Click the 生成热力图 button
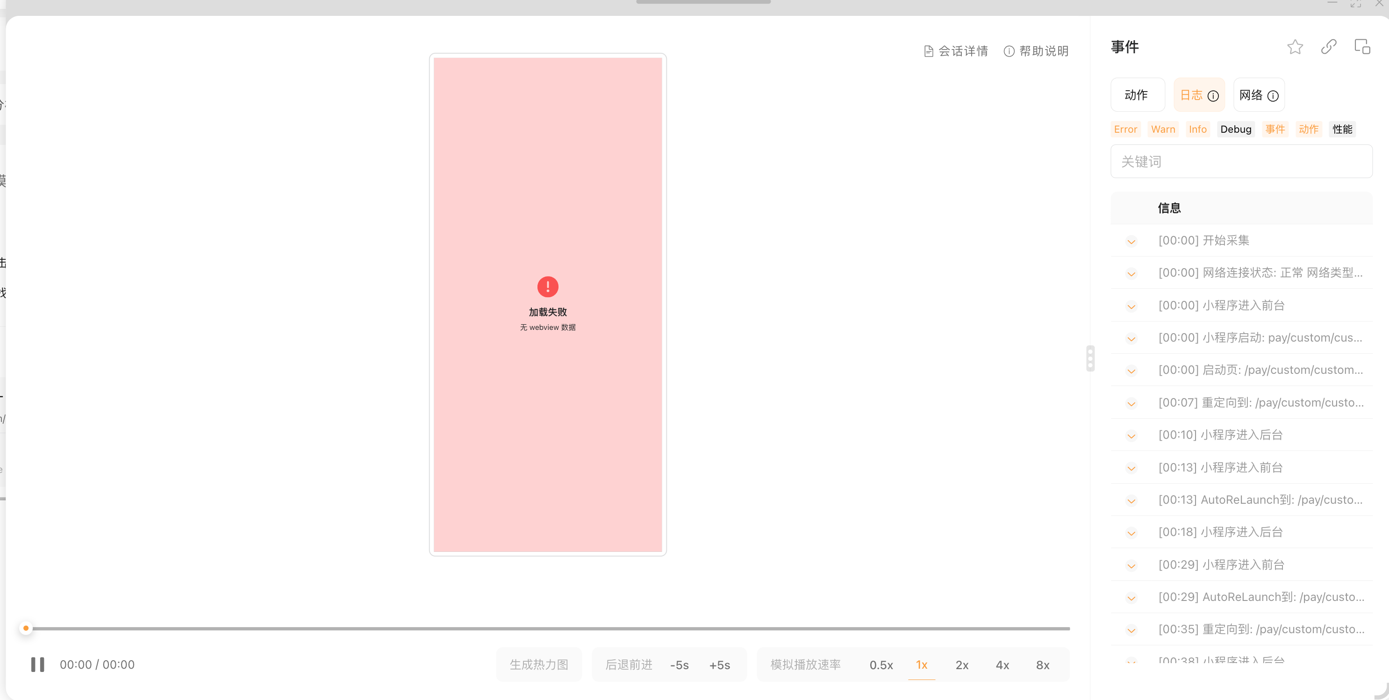The width and height of the screenshot is (1389, 700). [x=539, y=664]
